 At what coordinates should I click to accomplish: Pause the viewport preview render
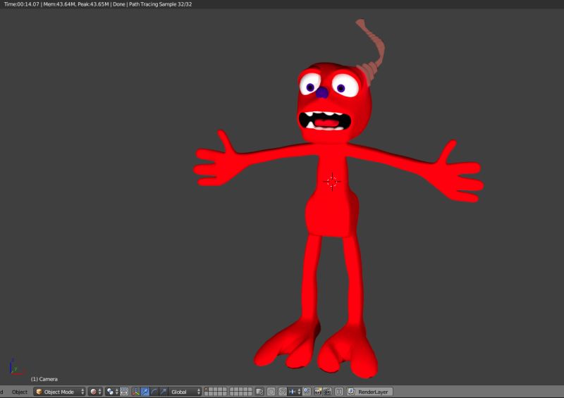[x=339, y=392]
